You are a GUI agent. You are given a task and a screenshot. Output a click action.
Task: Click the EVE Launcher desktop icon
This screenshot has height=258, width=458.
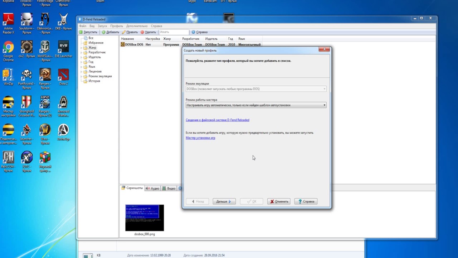pos(63,49)
